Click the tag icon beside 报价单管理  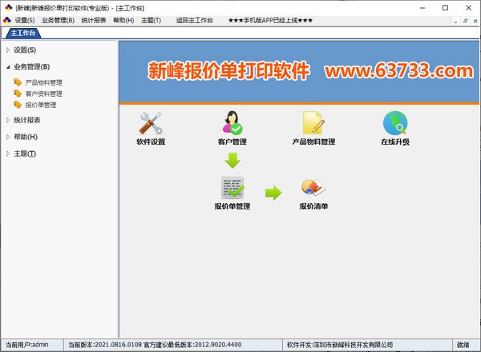tap(18, 105)
